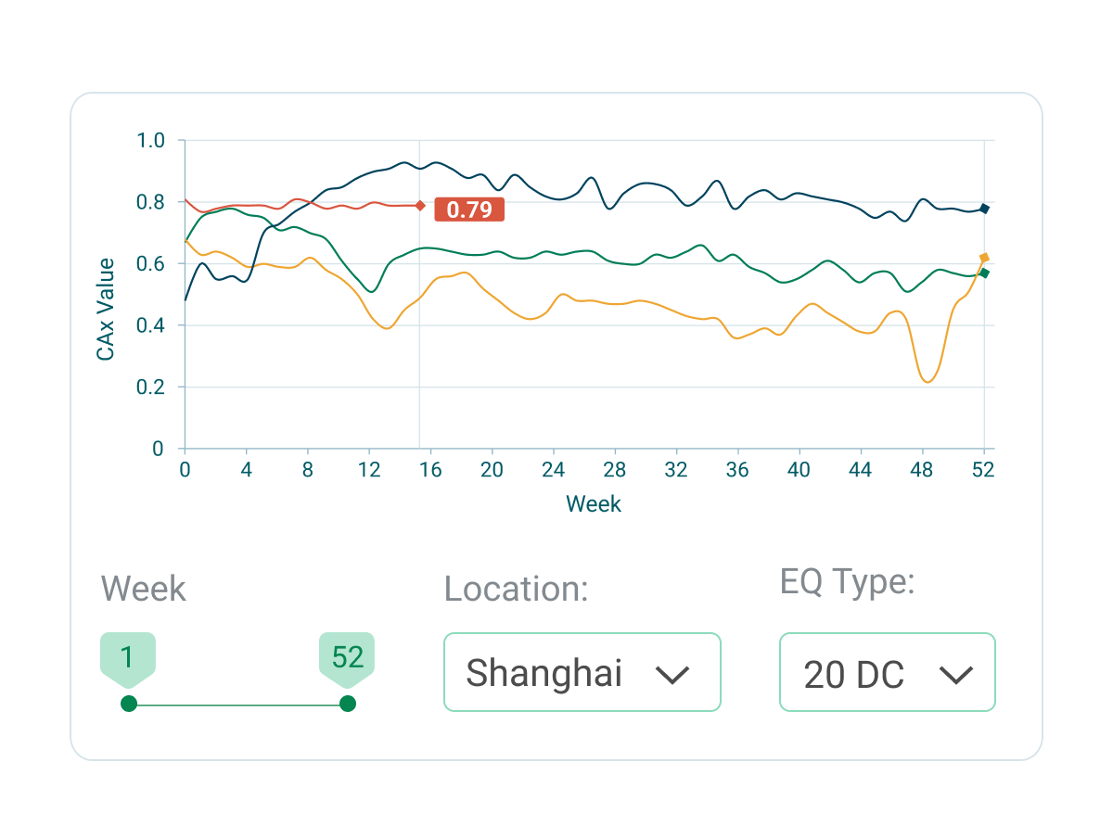Open the Shanghai location dropdown

click(x=582, y=672)
